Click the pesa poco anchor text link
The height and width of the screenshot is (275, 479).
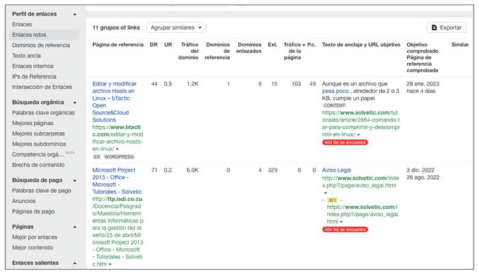pyautogui.click(x=336, y=91)
